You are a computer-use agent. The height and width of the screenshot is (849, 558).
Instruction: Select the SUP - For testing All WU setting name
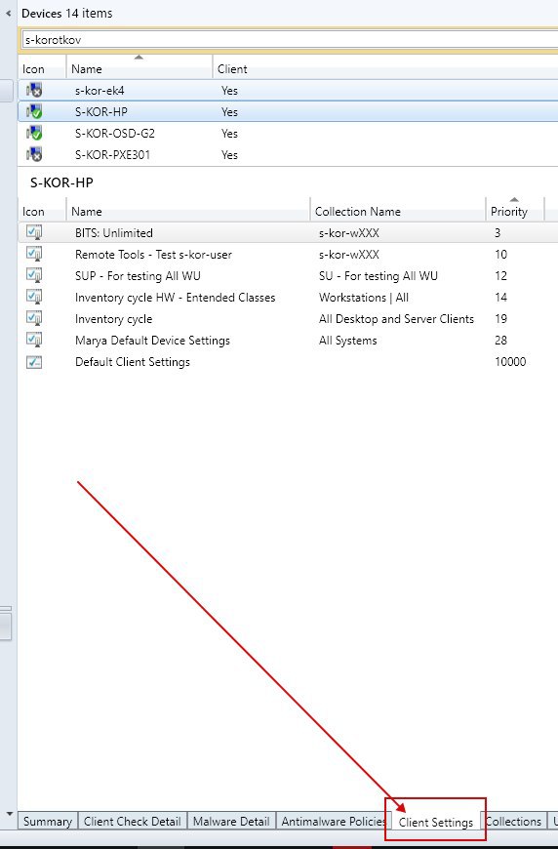pos(138,275)
